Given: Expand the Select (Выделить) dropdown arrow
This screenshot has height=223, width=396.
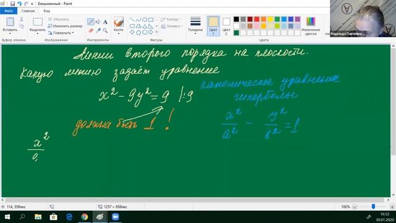Looking at the screenshot, I should 37,33.
